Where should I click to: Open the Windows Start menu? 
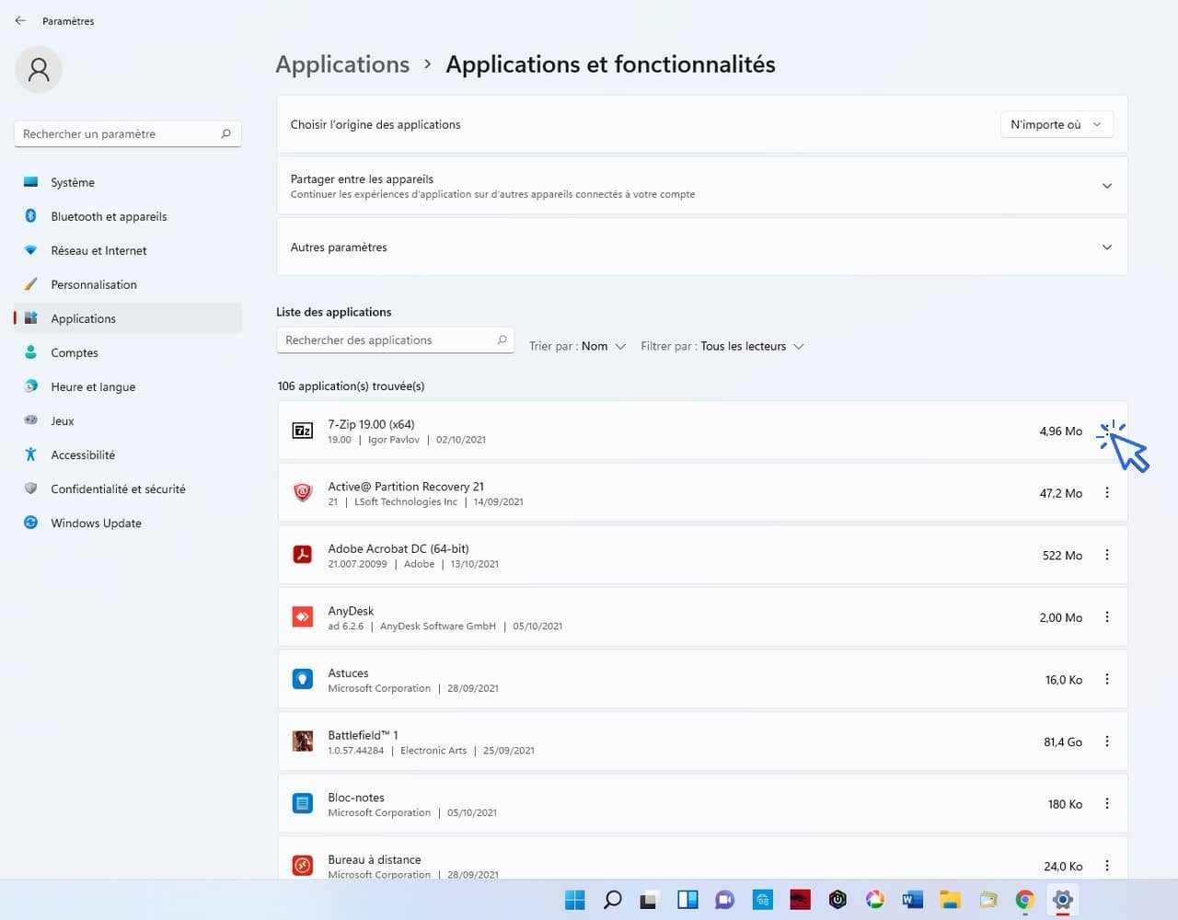(x=575, y=900)
